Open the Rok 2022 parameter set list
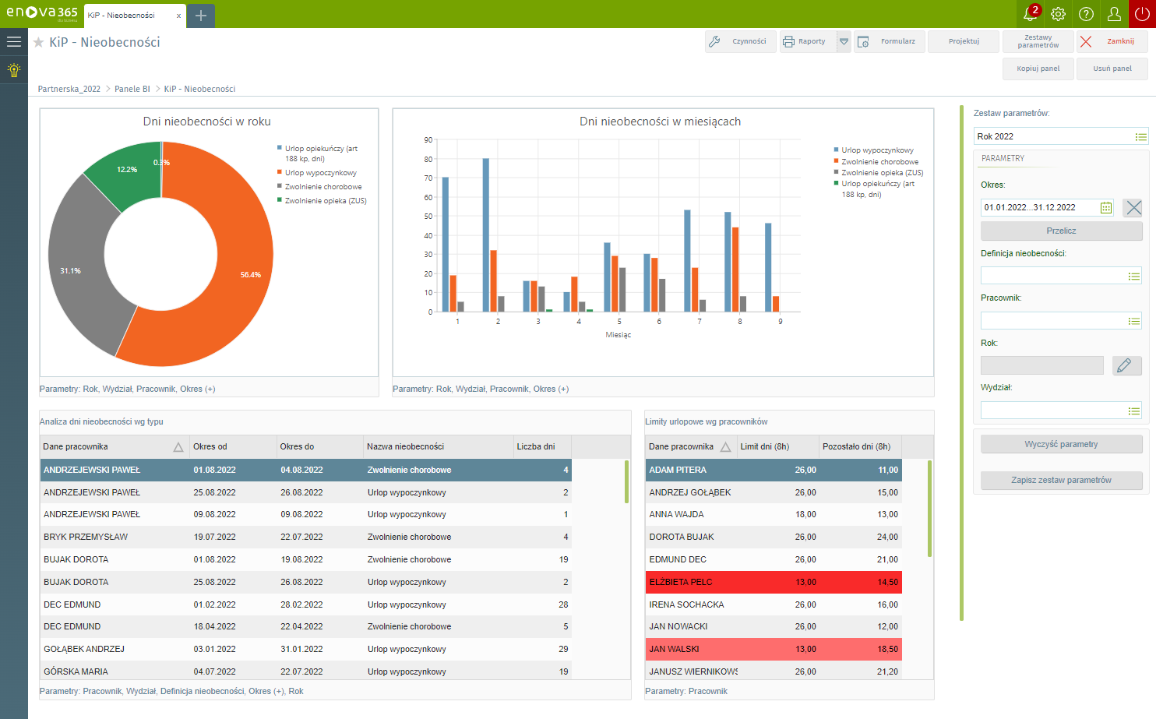The height and width of the screenshot is (719, 1156). coord(1140,137)
